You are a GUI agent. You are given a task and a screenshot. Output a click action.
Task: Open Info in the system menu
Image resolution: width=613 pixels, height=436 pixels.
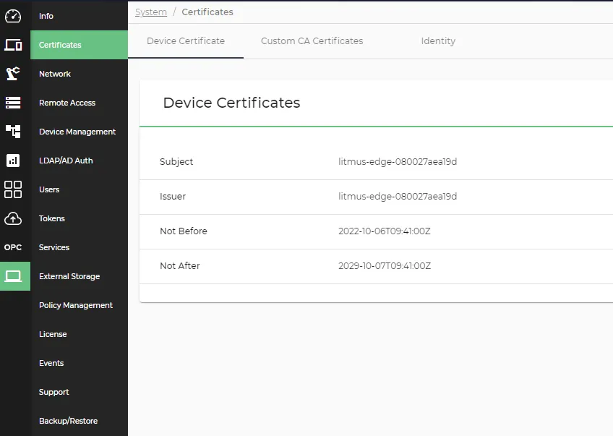tap(46, 16)
